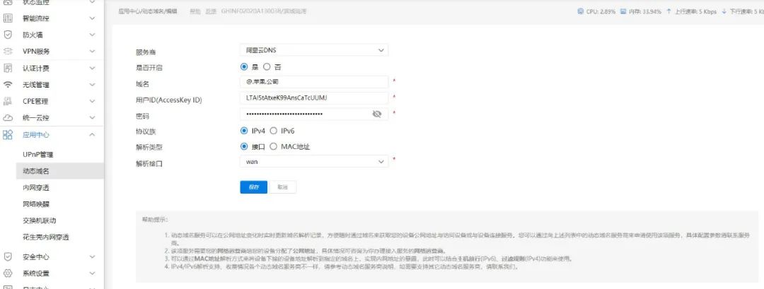Click the 防火墙 menu label
Viewport: 764px width, 289px height.
[x=33, y=35]
